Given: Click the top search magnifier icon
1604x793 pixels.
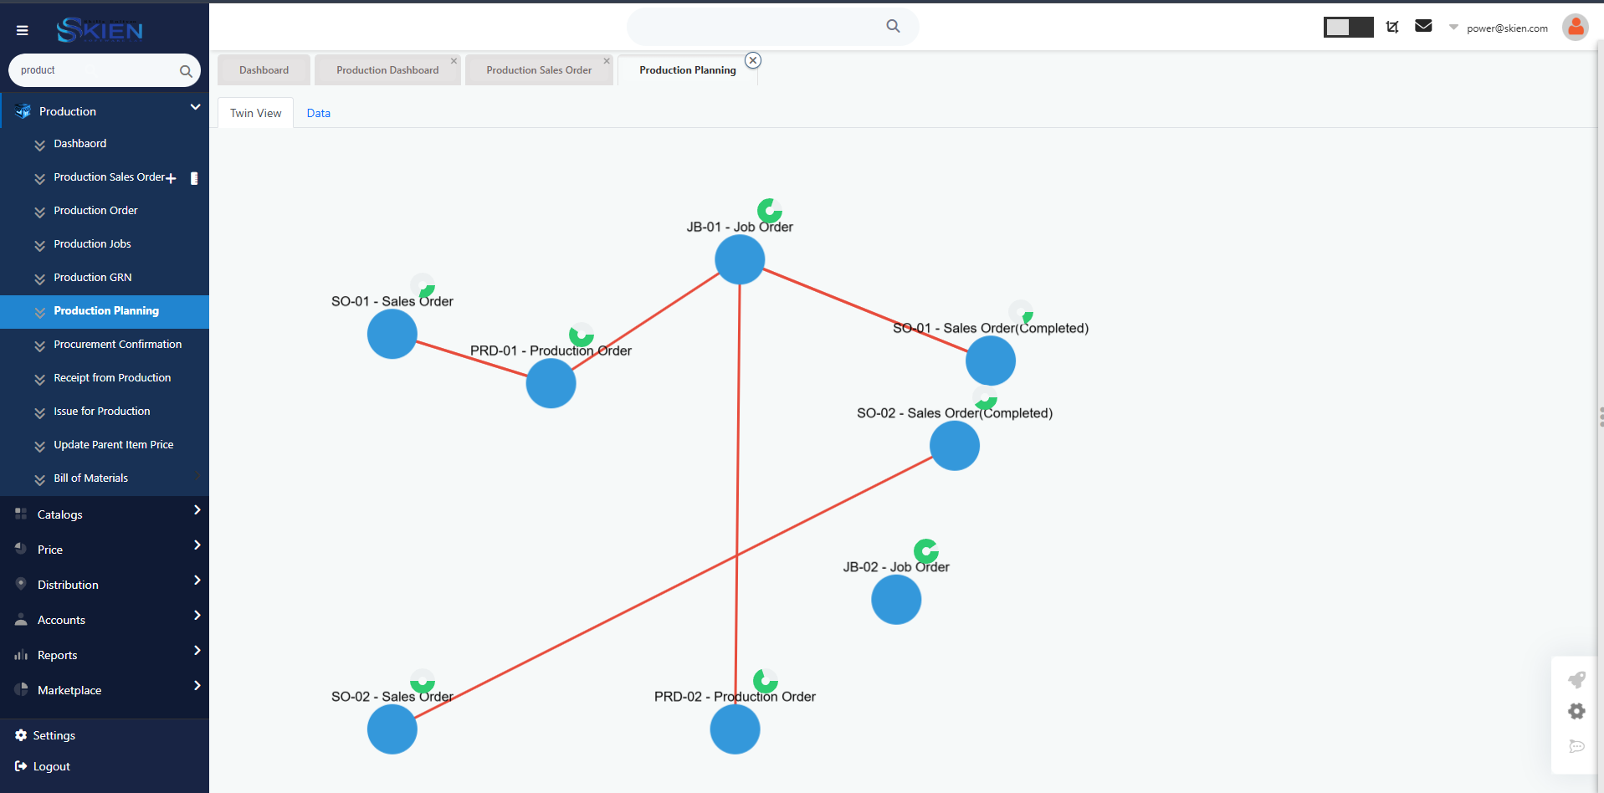Looking at the screenshot, I should point(893,27).
